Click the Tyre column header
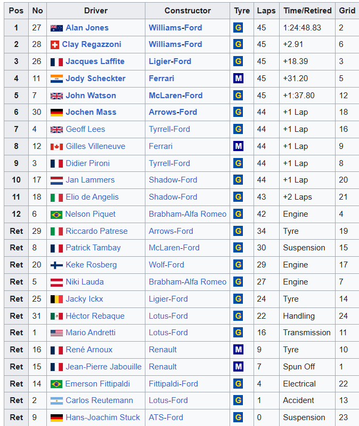359x426 pixels. 242,11
